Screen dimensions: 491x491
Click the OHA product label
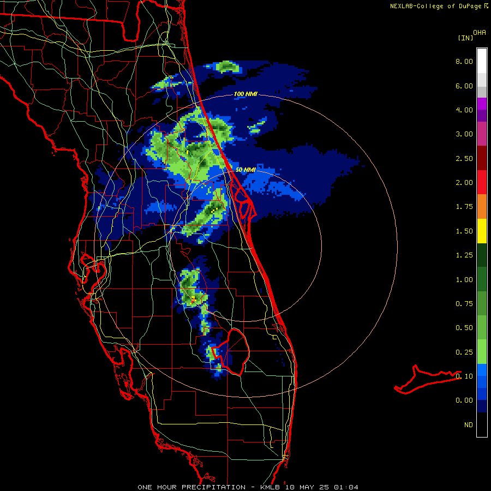click(x=480, y=32)
